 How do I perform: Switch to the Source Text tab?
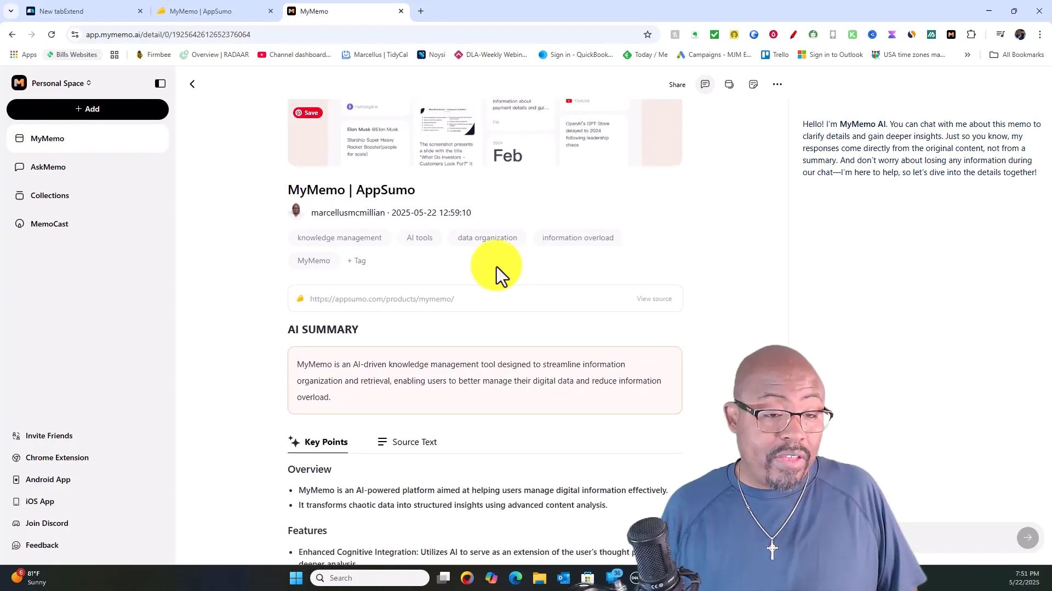coord(407,442)
